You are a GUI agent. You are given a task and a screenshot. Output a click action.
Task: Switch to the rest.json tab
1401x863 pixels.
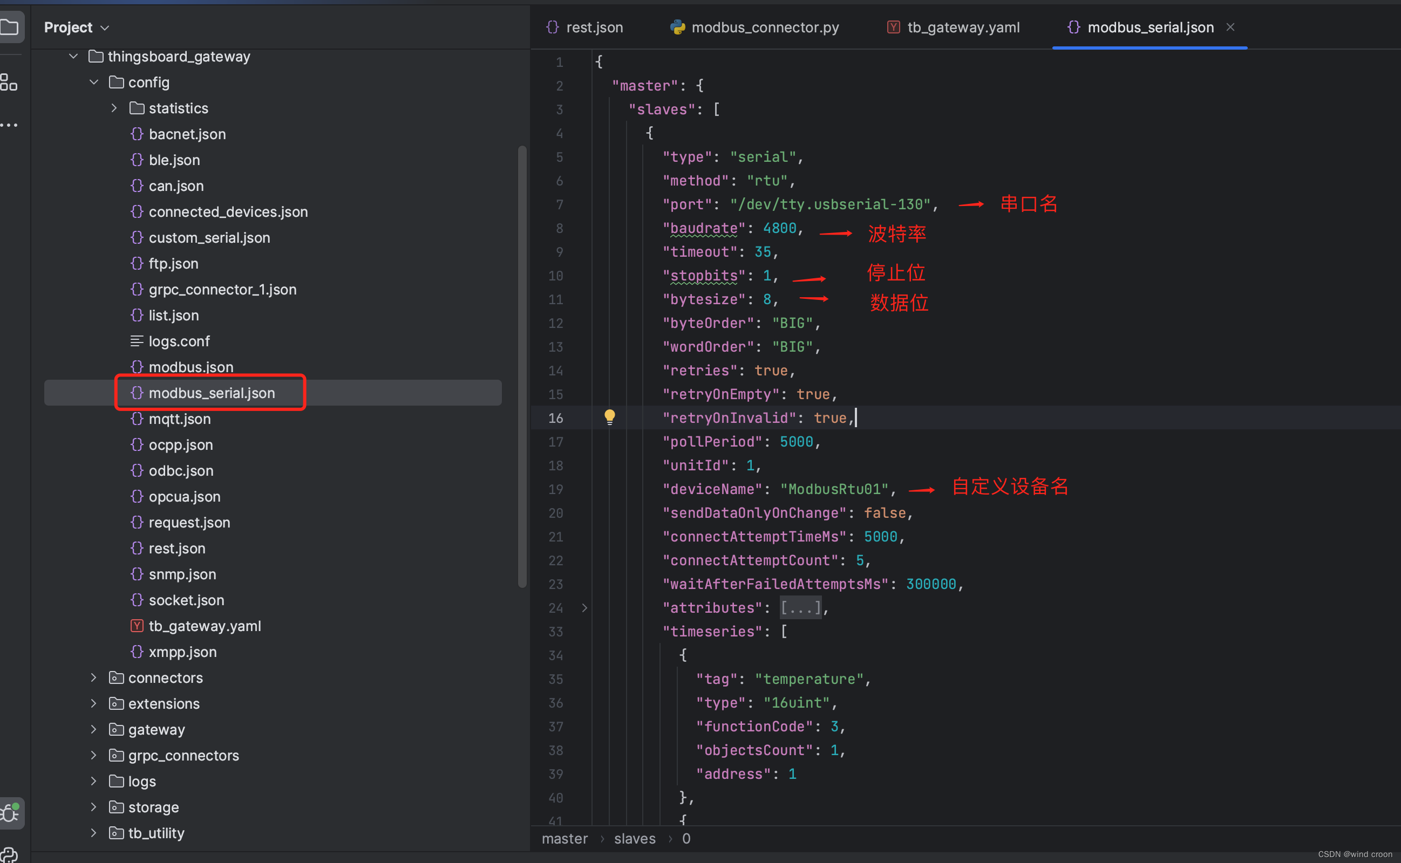tap(584, 28)
